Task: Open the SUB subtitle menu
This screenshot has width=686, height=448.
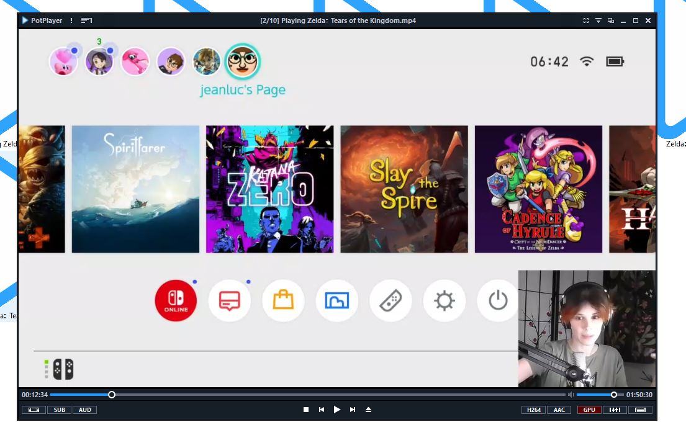Action: [60, 410]
